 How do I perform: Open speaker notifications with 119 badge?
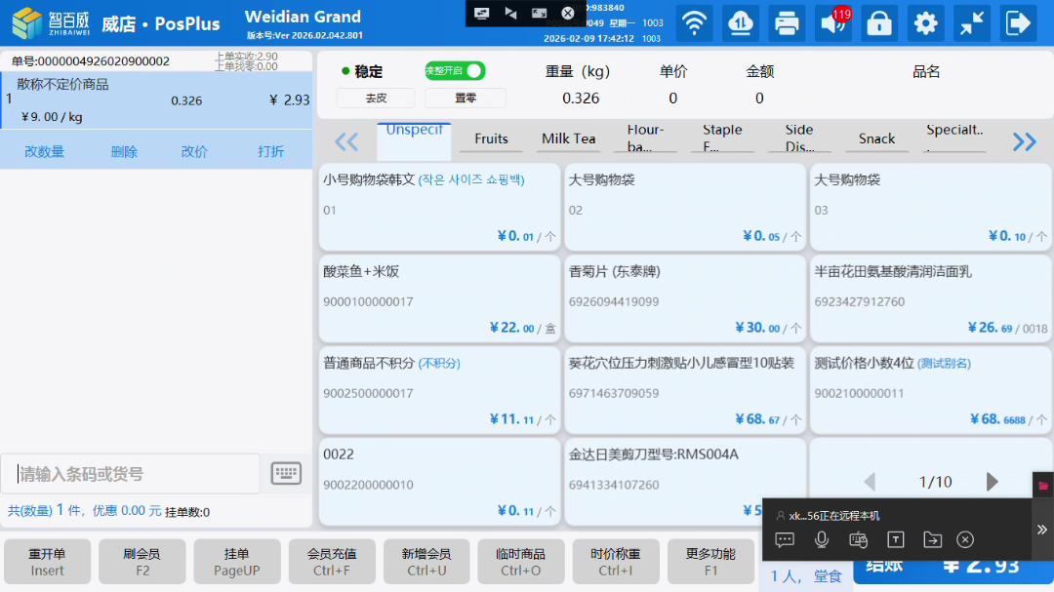[832, 23]
